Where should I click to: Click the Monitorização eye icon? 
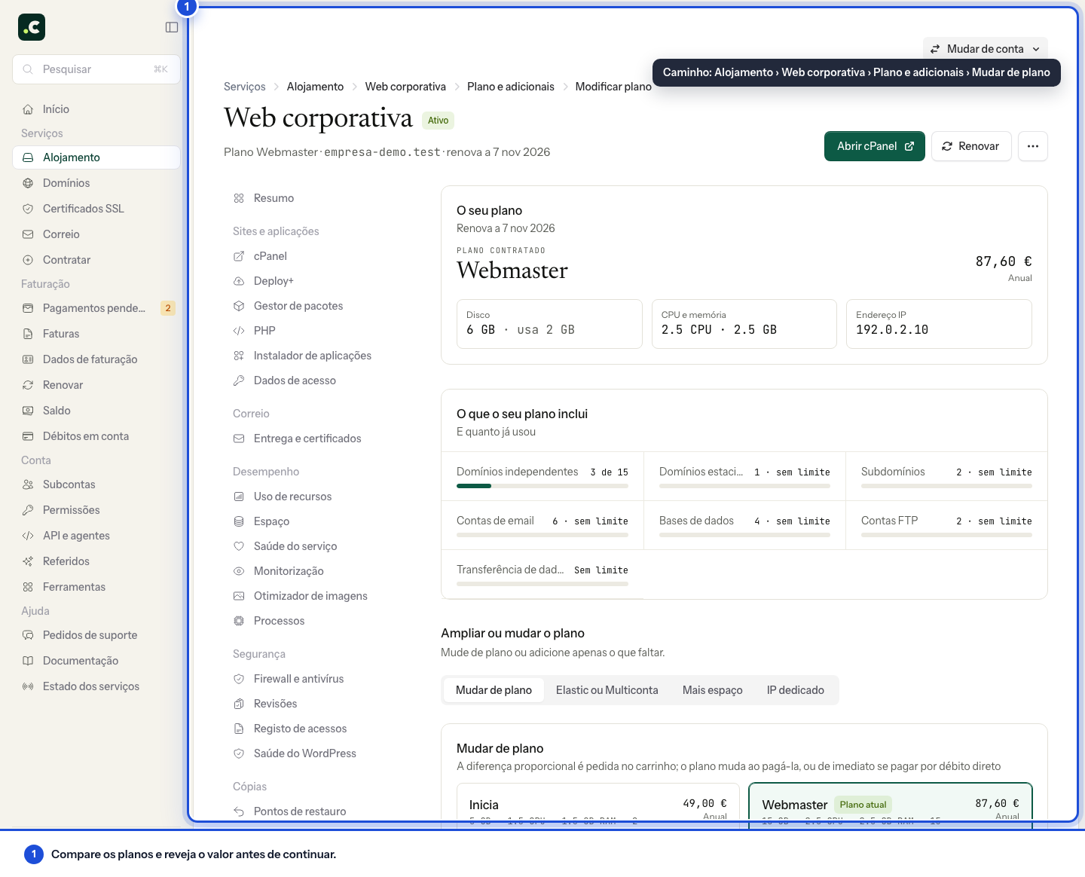point(239,571)
